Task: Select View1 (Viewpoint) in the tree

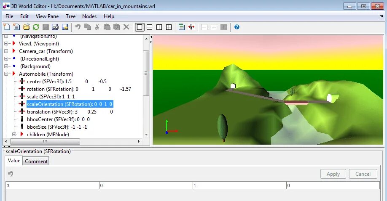Action: (39, 44)
